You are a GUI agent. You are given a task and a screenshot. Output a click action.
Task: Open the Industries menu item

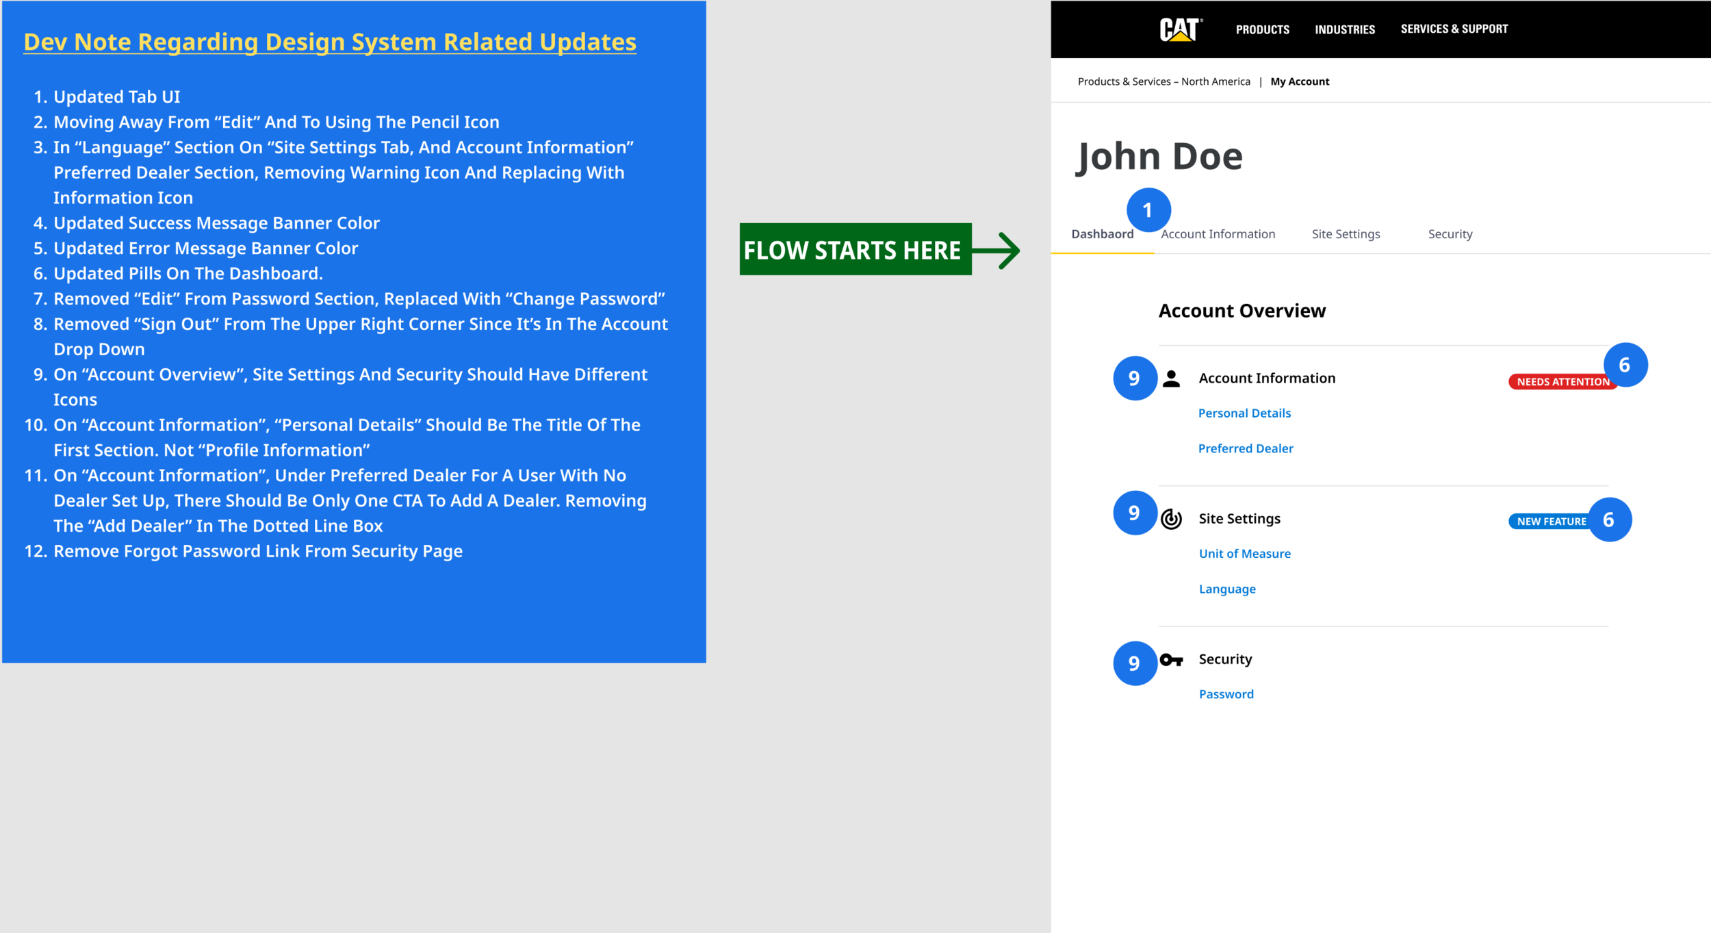[x=1344, y=29]
